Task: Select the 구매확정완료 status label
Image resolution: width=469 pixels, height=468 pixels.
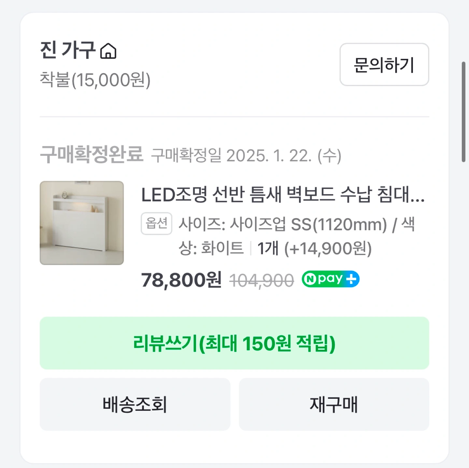Action: coord(92,154)
